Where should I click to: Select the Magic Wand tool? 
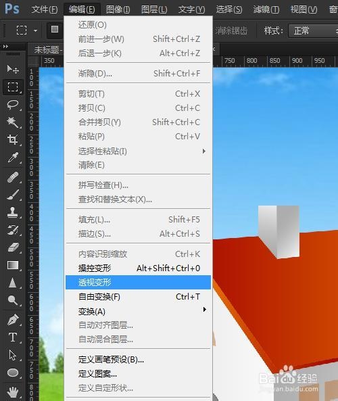click(x=13, y=122)
